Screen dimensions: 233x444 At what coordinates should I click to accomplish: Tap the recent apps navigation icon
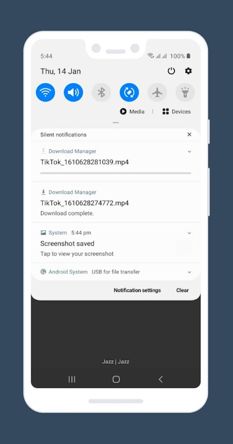coord(72,380)
